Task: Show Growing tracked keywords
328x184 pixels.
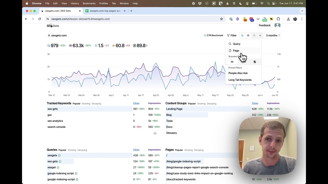Action: (86, 104)
